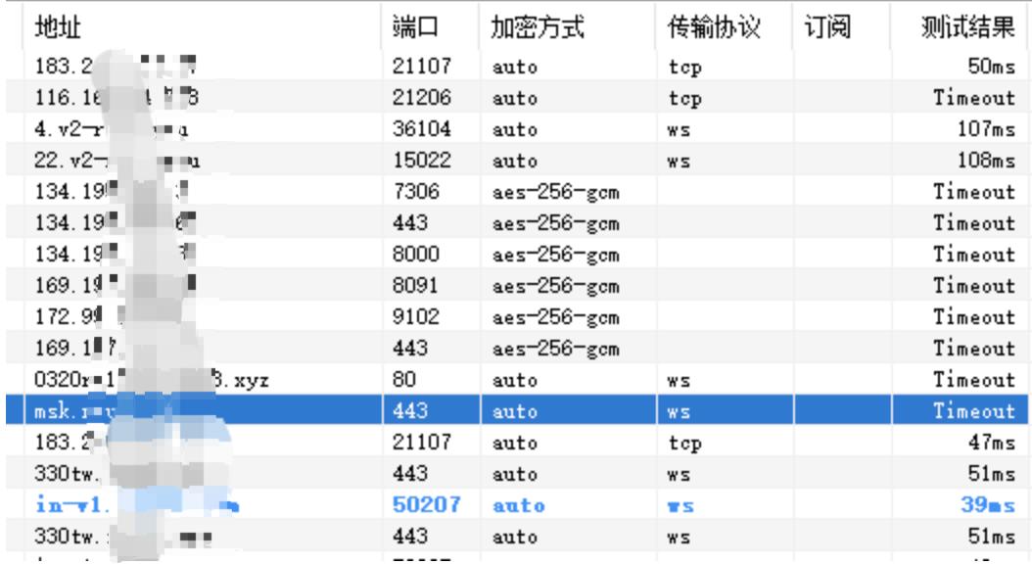Select the 22.v2 server with 108ms result
Screen dimensions: 1032x564
196,159
